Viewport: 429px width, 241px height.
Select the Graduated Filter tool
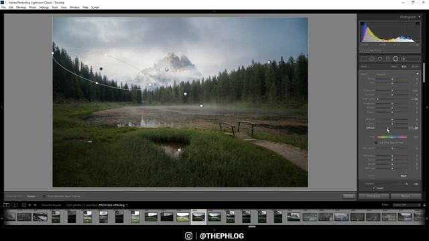tap(387, 59)
